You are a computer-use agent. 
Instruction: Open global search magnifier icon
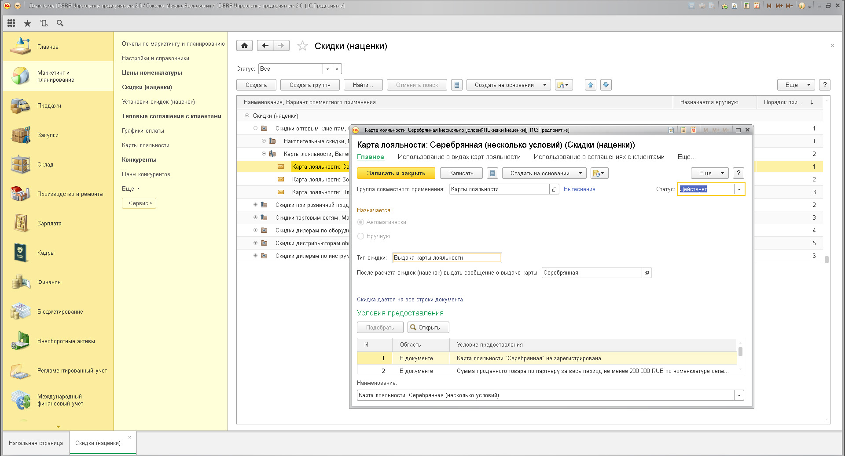pos(60,23)
